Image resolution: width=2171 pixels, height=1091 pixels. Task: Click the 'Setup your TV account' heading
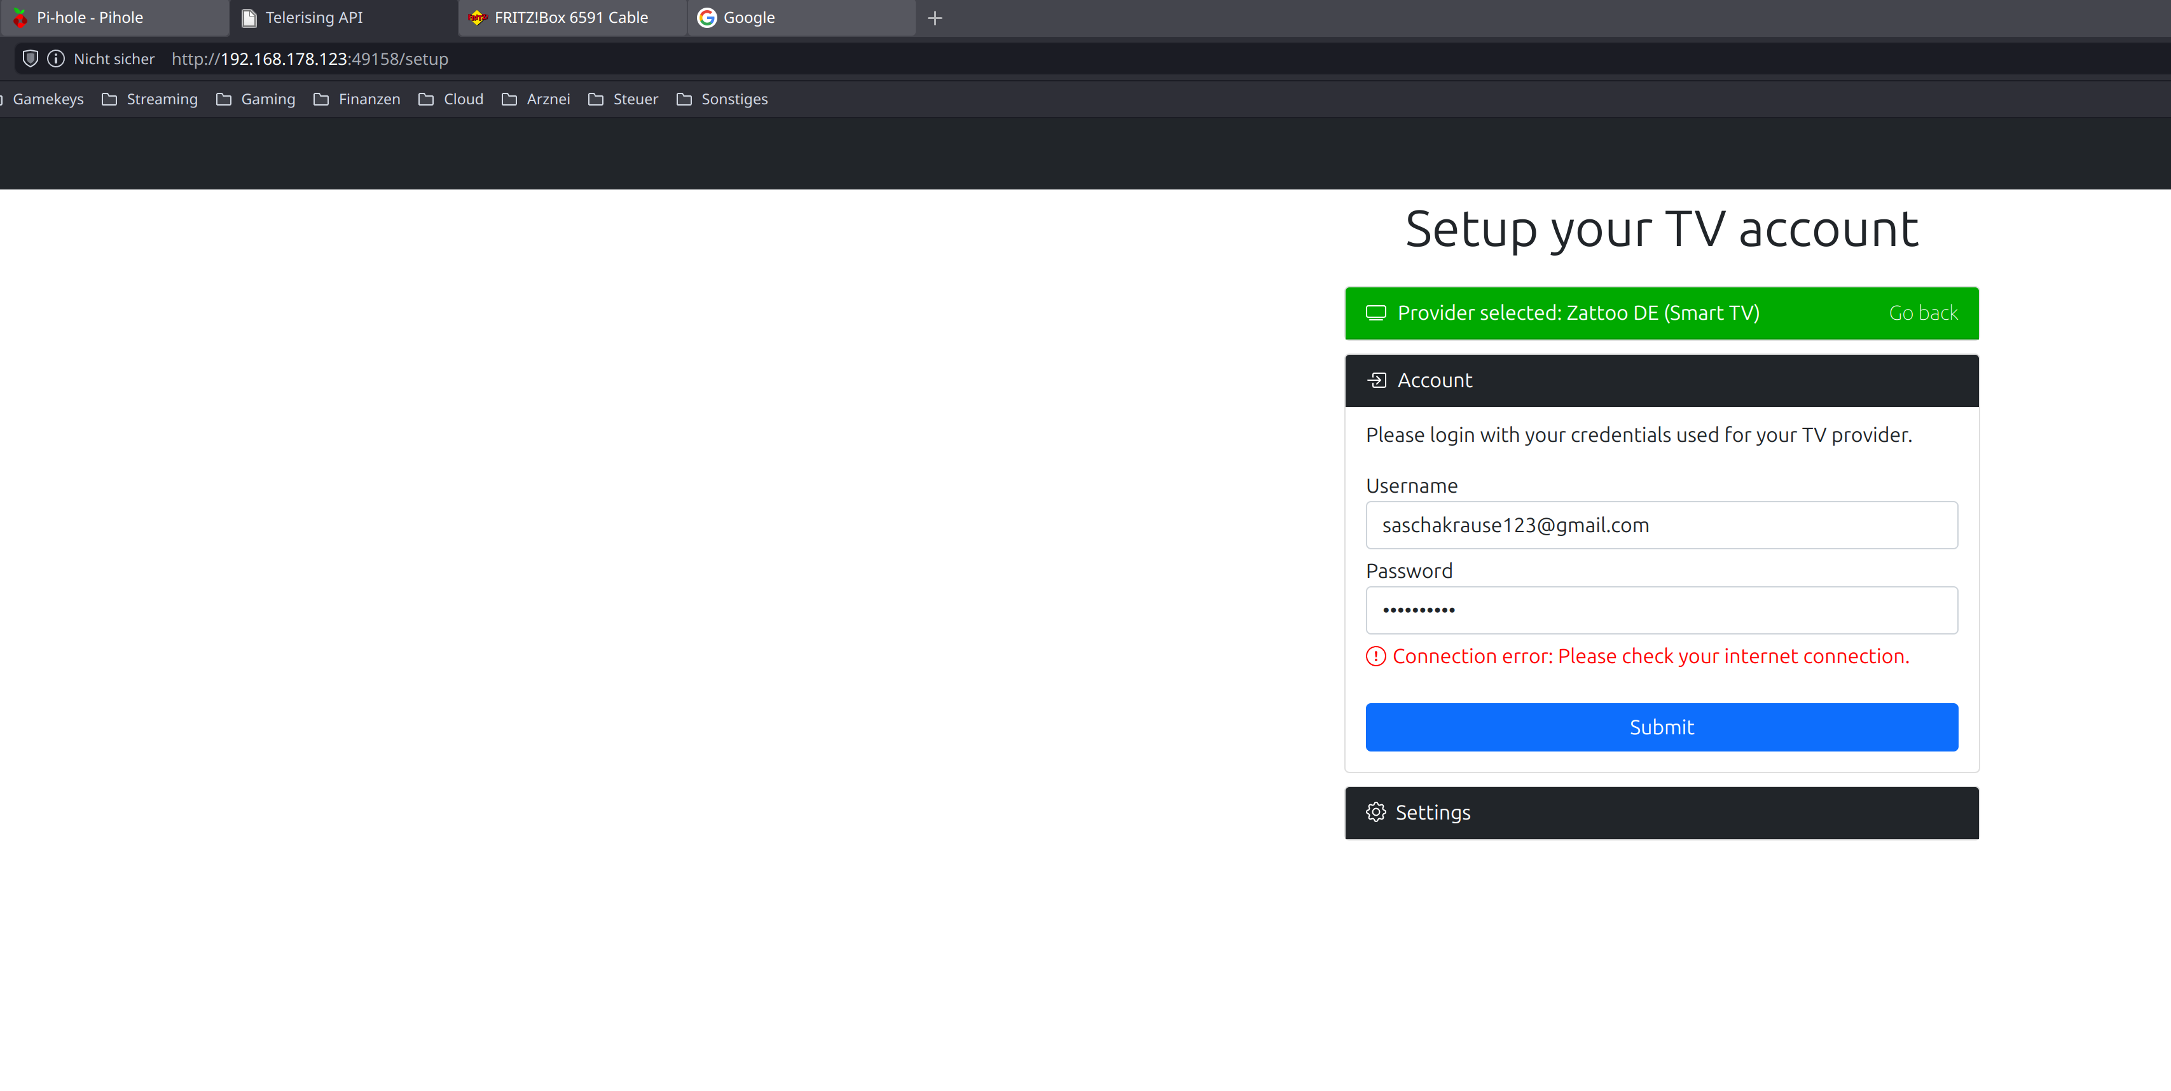[x=1661, y=229]
